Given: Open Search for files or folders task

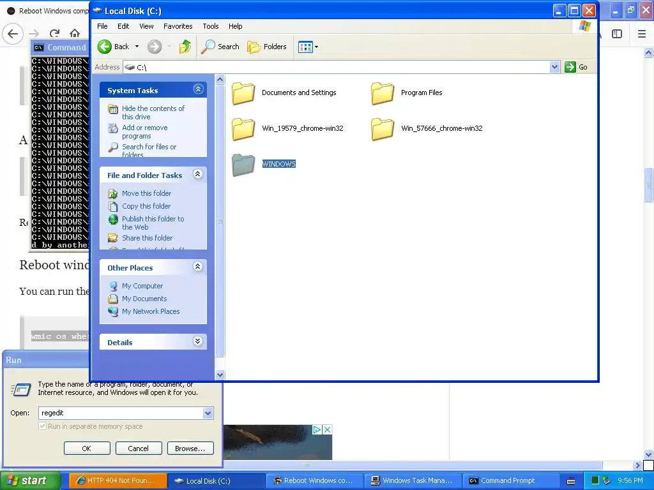Looking at the screenshot, I should (149, 151).
